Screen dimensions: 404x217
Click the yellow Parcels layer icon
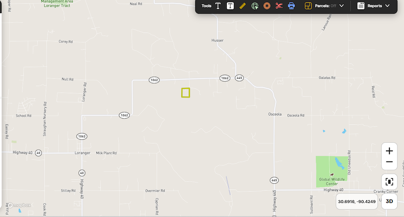click(x=308, y=6)
